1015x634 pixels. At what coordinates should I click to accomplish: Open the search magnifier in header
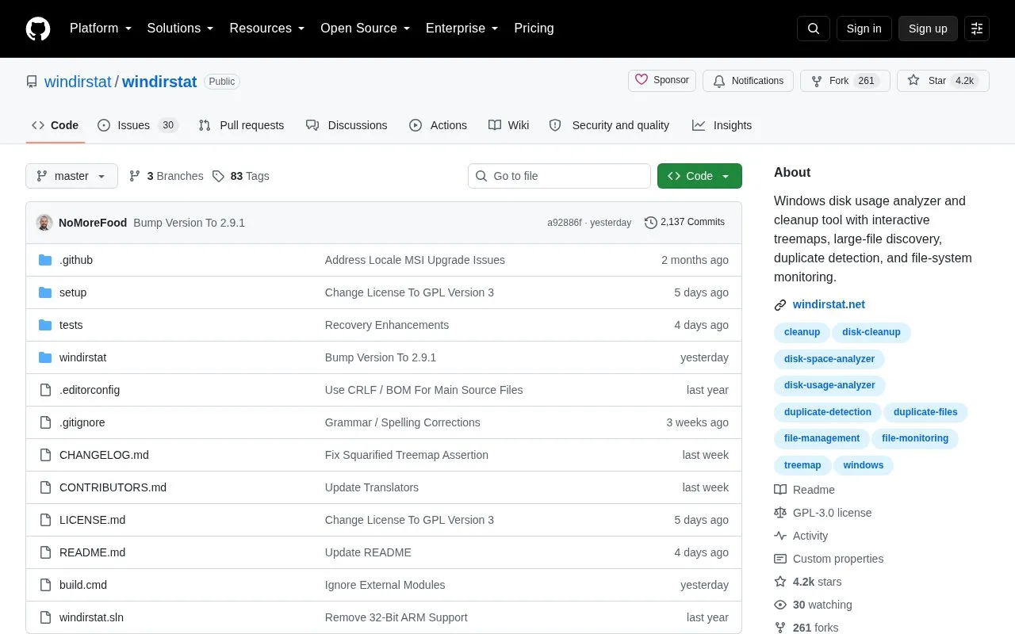[814, 29]
